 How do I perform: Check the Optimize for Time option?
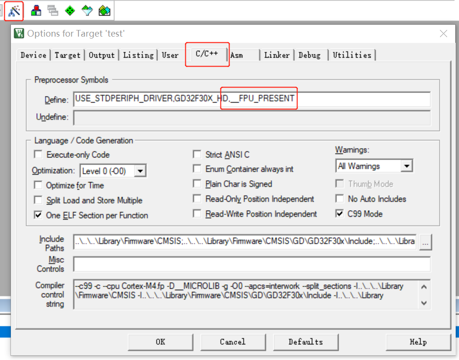[x=38, y=185]
